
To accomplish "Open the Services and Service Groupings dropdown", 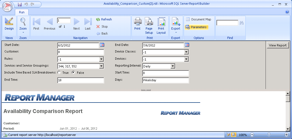I will [101, 66].
